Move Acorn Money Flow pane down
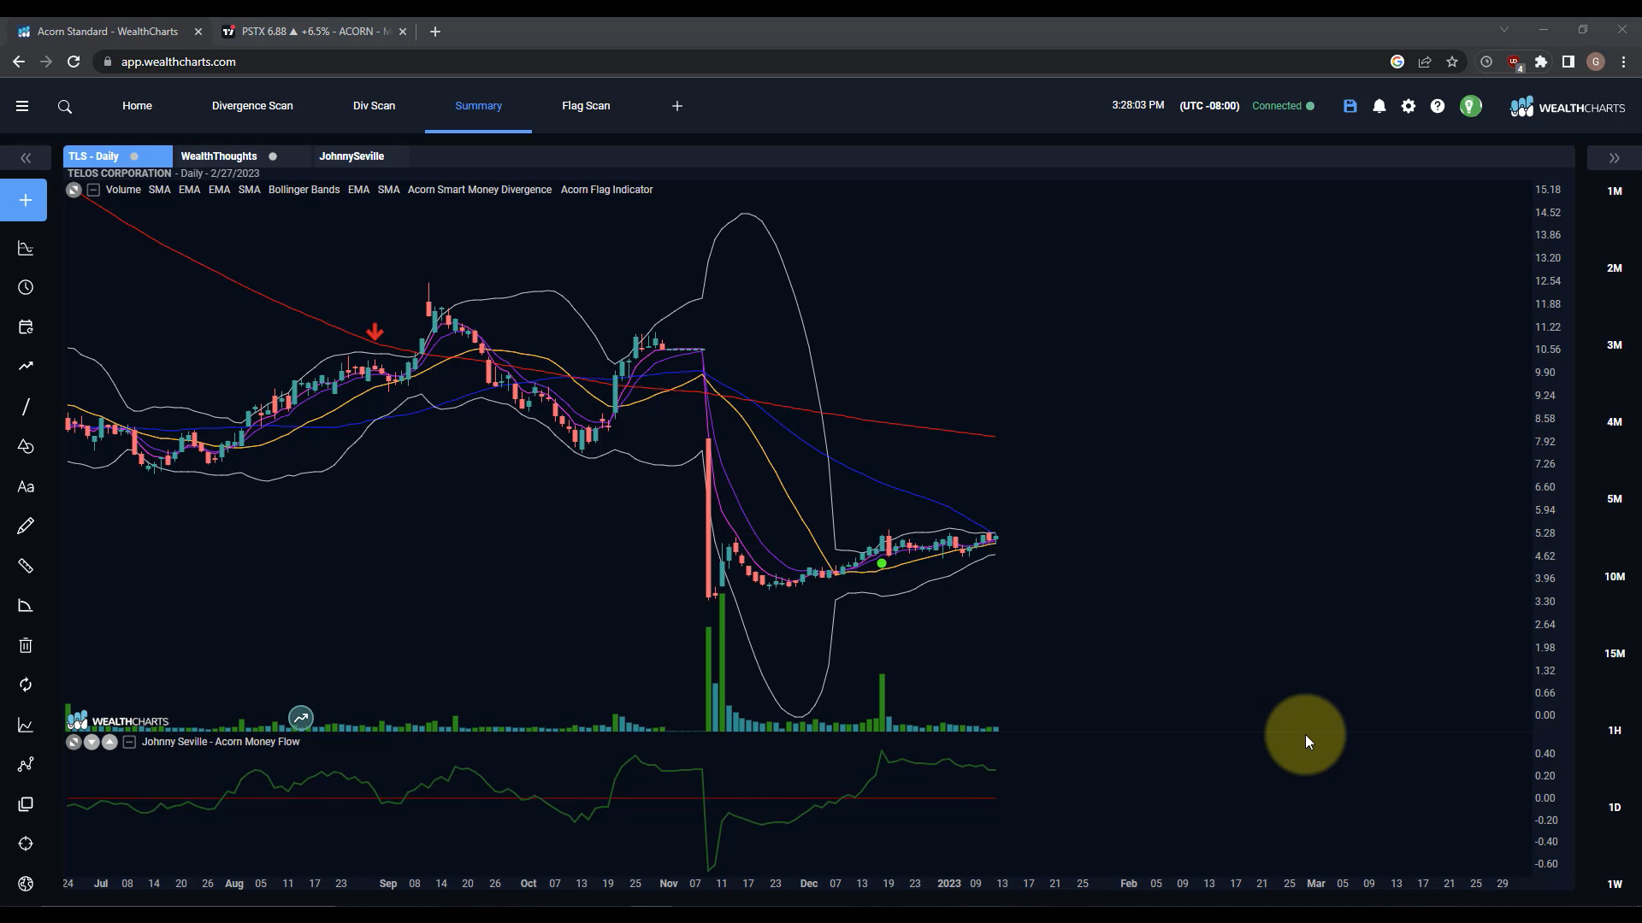Screen dimensions: 1642x923 (x=92, y=742)
